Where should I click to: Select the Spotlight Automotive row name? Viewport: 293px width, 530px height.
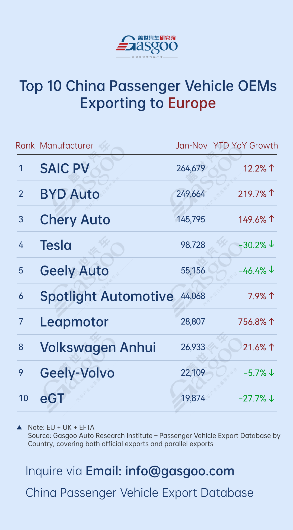(x=107, y=296)
